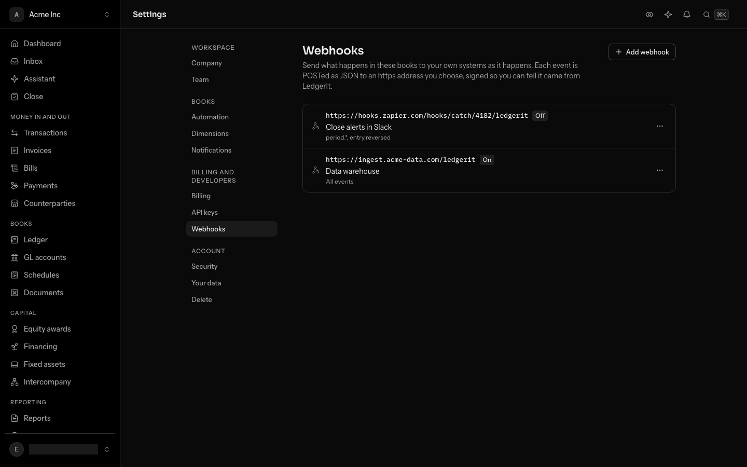Click the sparkle assistant icon in header
Image resolution: width=747 pixels, height=467 pixels.
tap(668, 15)
